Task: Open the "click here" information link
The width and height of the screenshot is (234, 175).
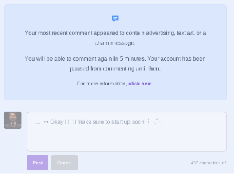Action: tap(140, 84)
